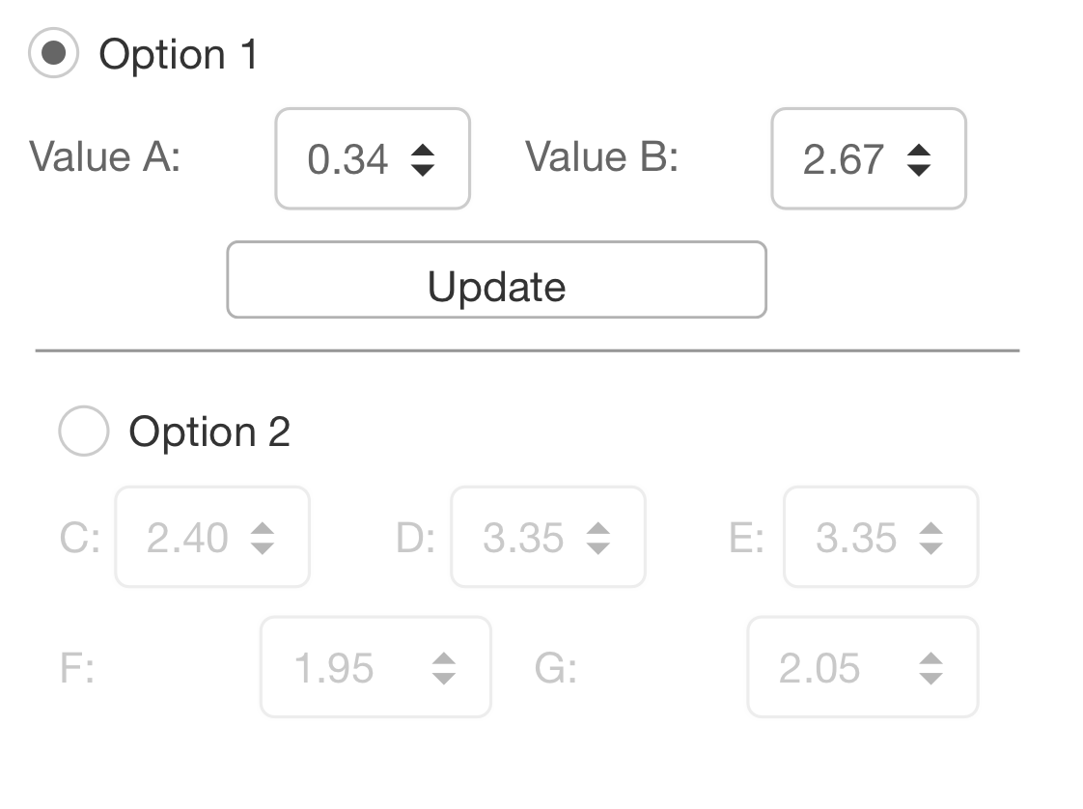The image size is (1083, 809).
Task: Click the G field showing 2.05
Action: click(x=819, y=668)
